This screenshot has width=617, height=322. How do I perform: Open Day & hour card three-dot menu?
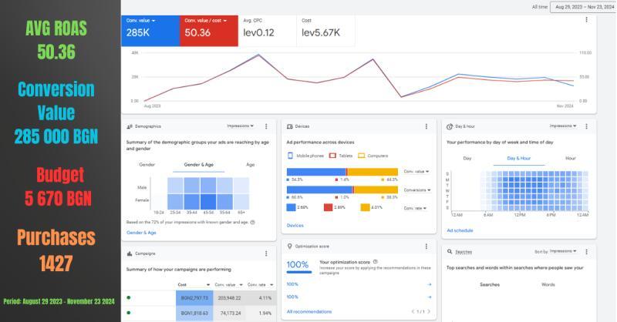coord(586,126)
